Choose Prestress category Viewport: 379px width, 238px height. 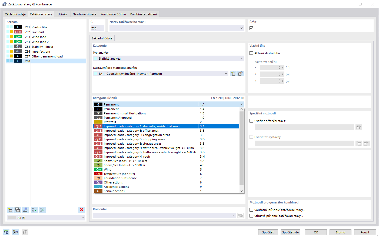(166, 122)
